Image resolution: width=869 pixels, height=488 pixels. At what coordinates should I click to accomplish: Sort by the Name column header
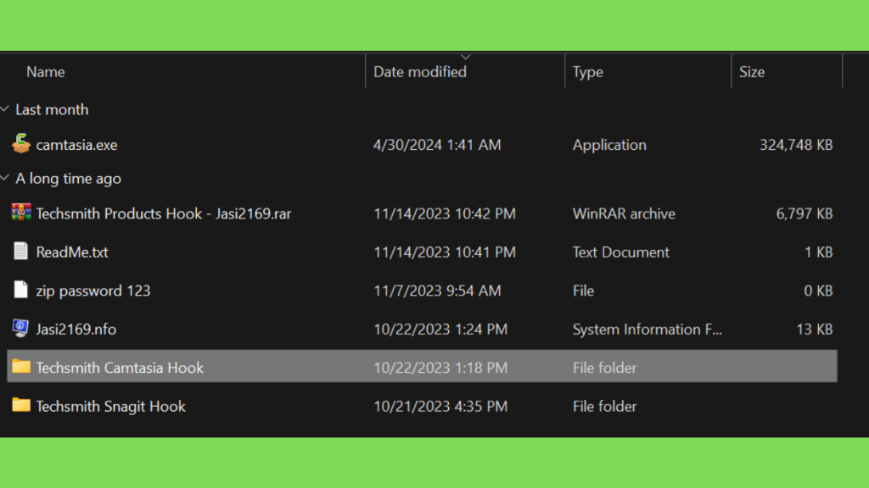tap(46, 72)
